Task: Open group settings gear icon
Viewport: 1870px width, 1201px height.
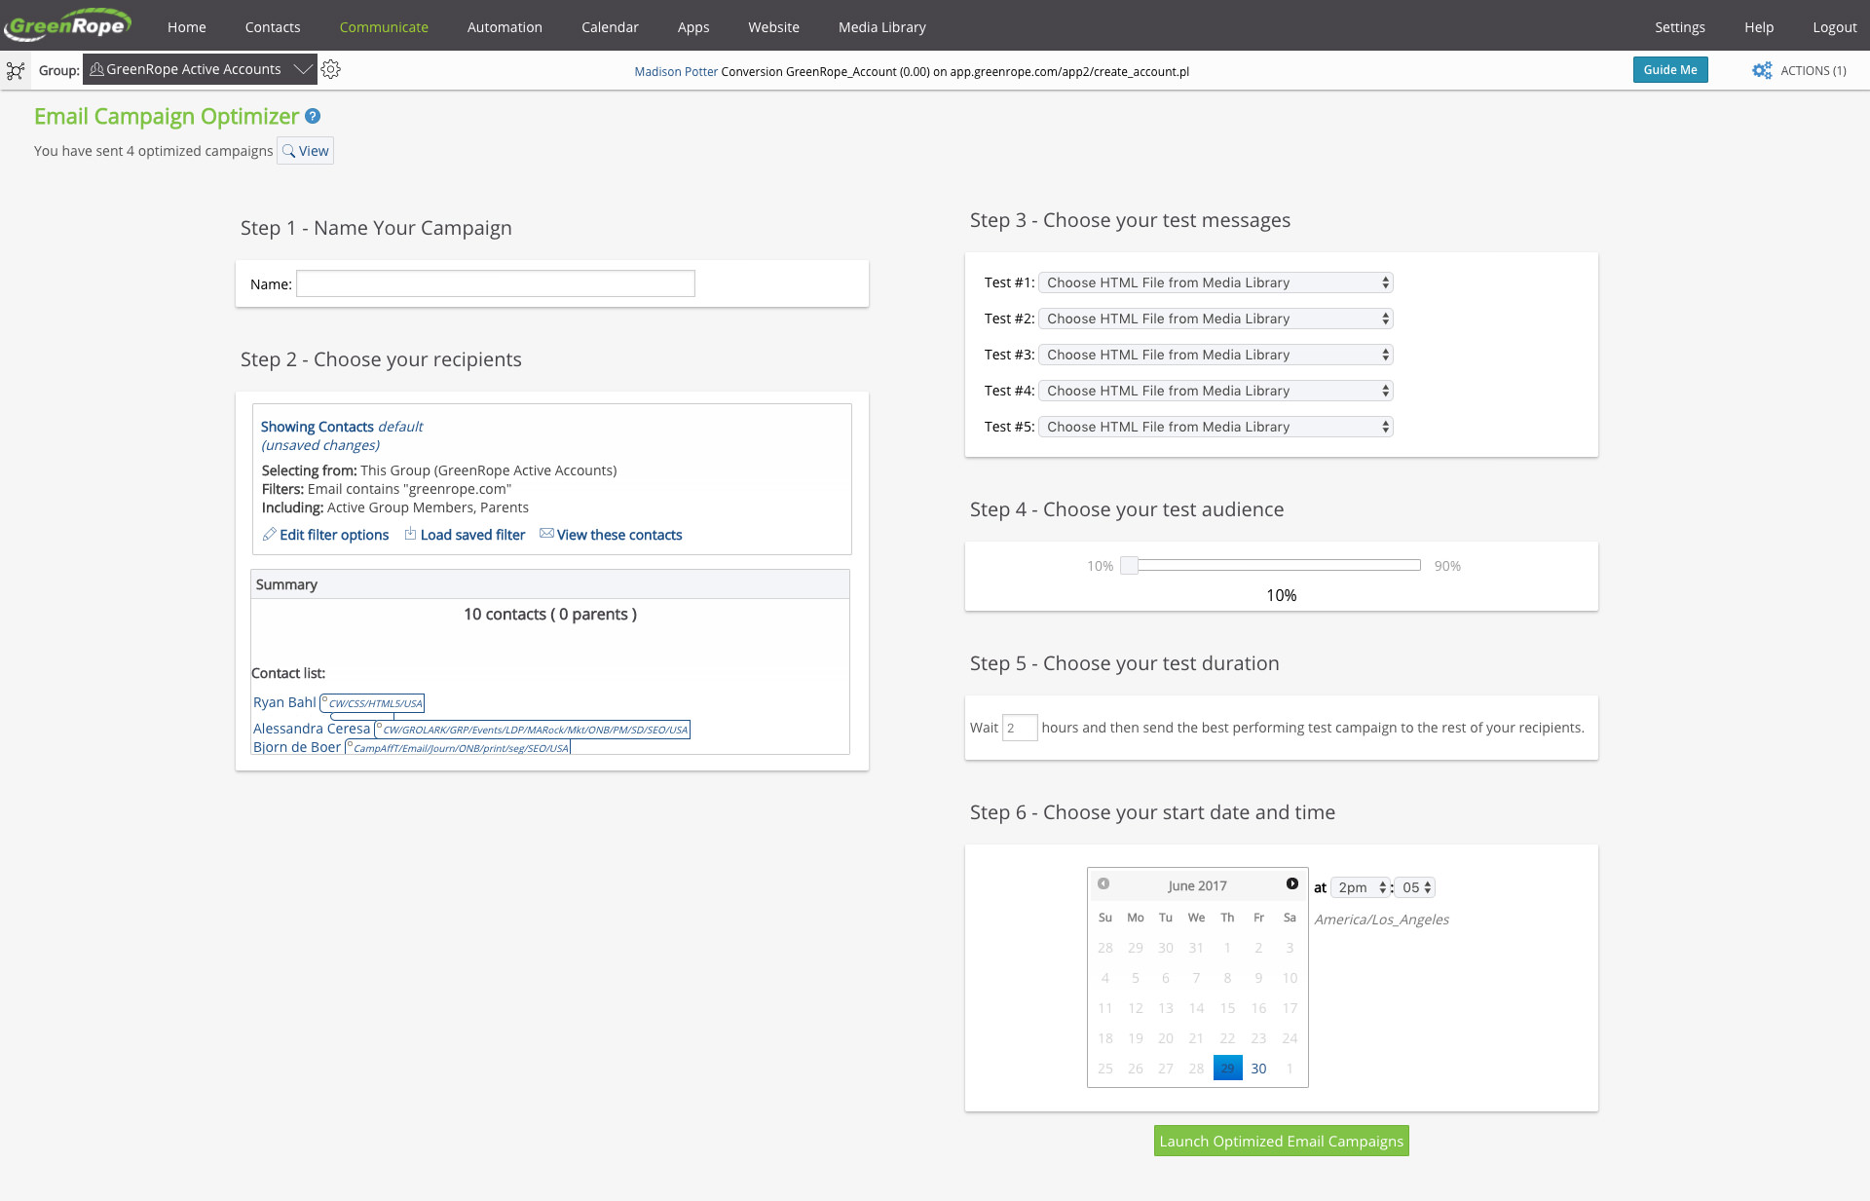Action: [331, 69]
